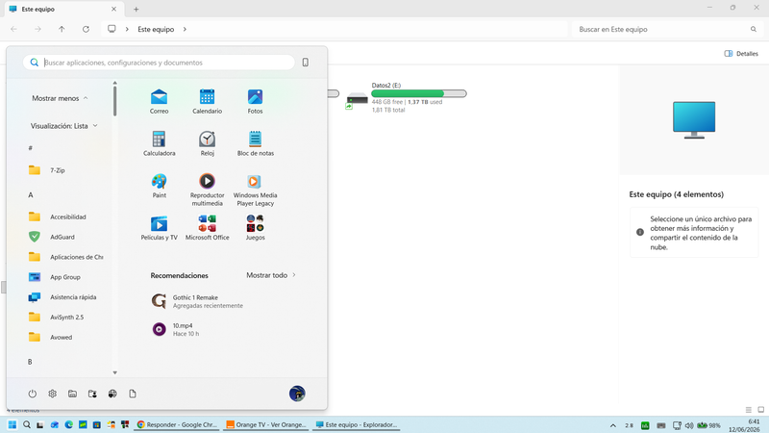769x433 pixels.
Task: Click the Refresh button in Explorer
Action: 86,29
